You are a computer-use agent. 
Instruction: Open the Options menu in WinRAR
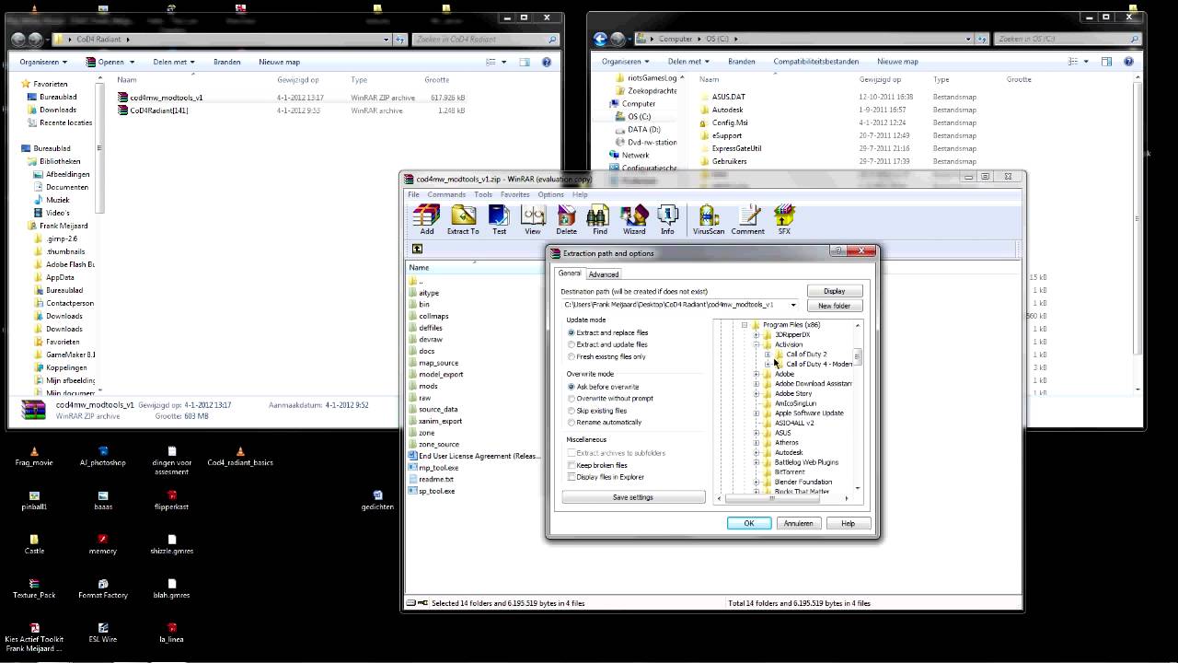[550, 194]
